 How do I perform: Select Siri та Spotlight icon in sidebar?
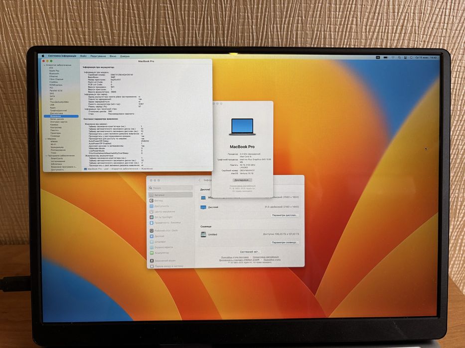(152, 217)
